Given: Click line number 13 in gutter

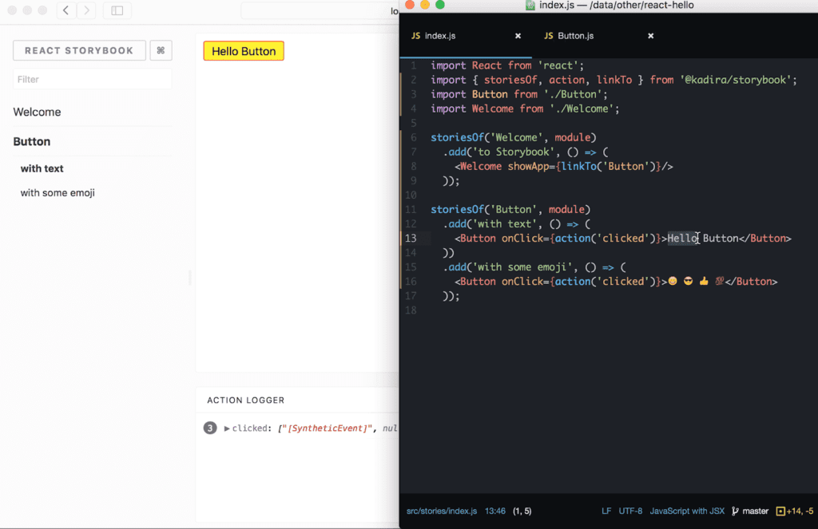Looking at the screenshot, I should (x=411, y=239).
